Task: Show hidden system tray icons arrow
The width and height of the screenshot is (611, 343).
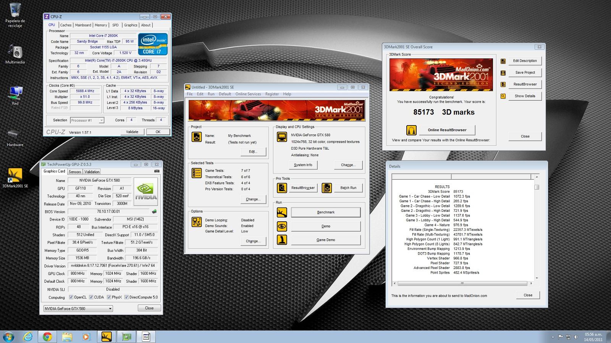Action: (x=553, y=337)
